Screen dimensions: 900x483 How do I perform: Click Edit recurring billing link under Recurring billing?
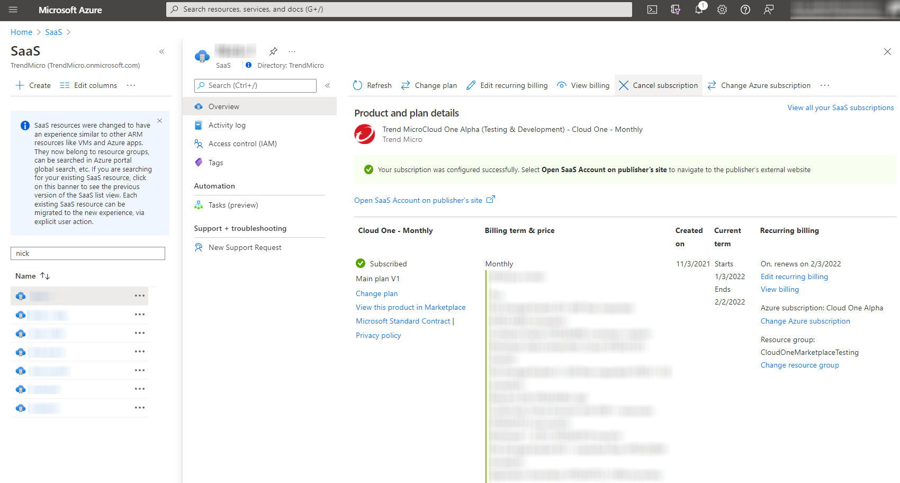click(x=794, y=276)
